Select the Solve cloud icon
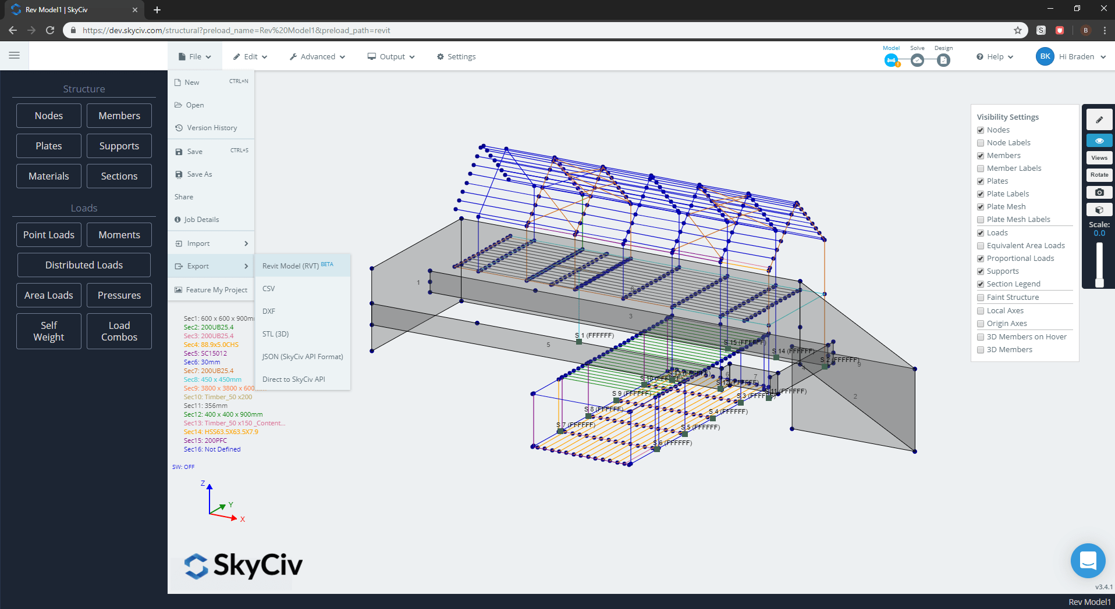Screen dimensions: 1115x609 pyautogui.click(x=917, y=59)
